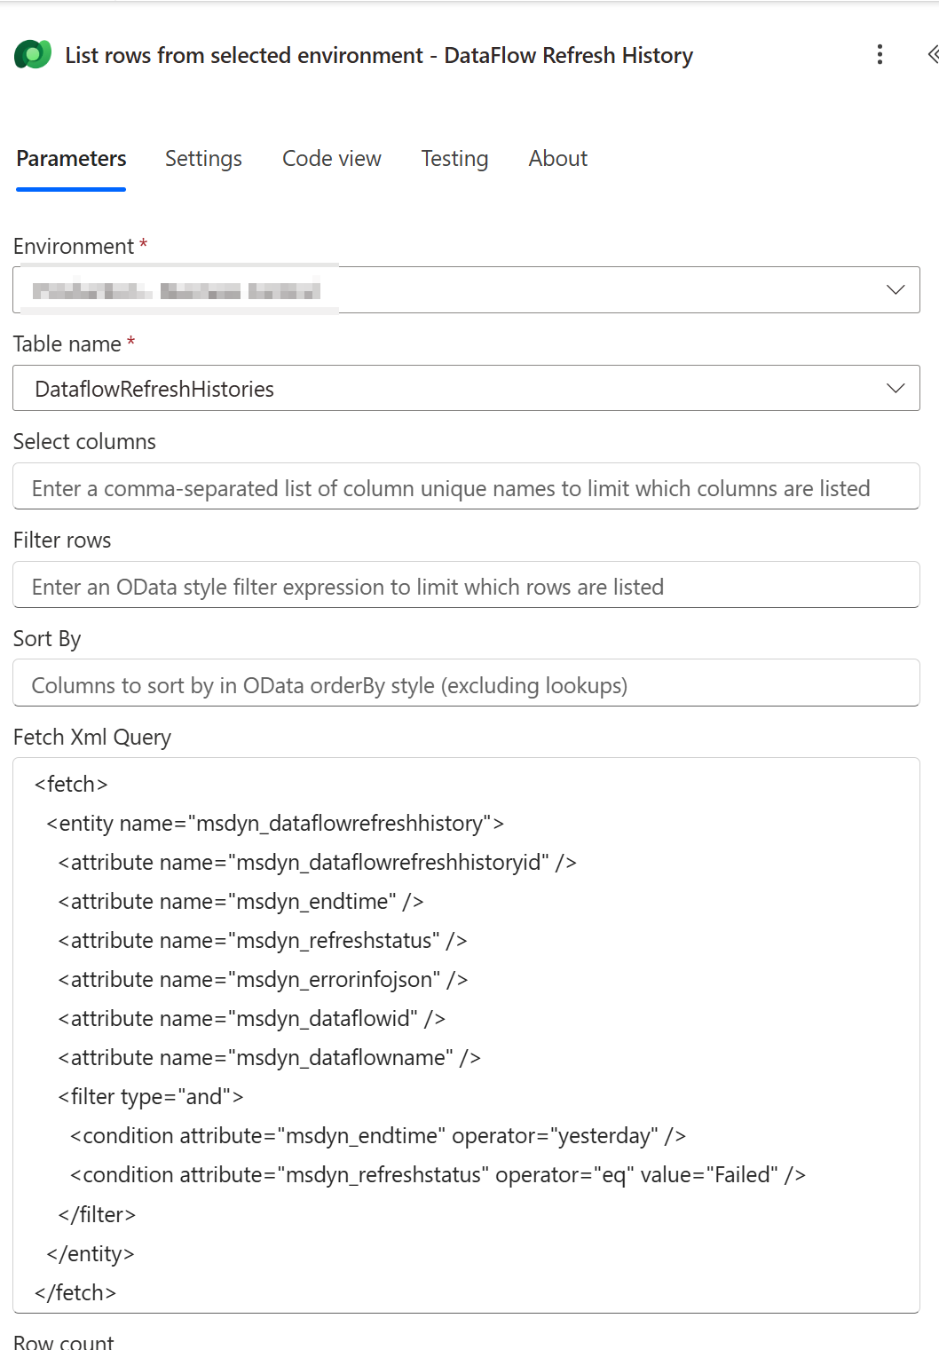The width and height of the screenshot is (939, 1350).
Task: Open the DataflowRefreshHistories table dropdown
Action: point(466,389)
